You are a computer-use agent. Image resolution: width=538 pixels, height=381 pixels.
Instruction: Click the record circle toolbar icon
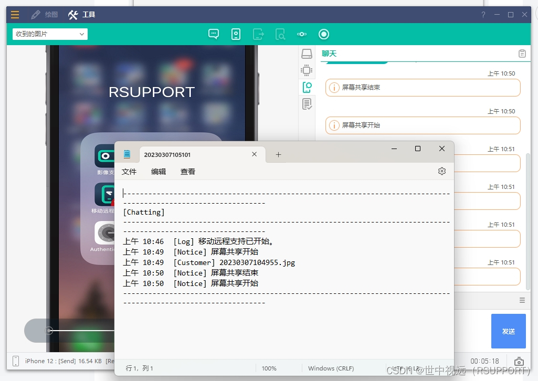click(x=323, y=34)
